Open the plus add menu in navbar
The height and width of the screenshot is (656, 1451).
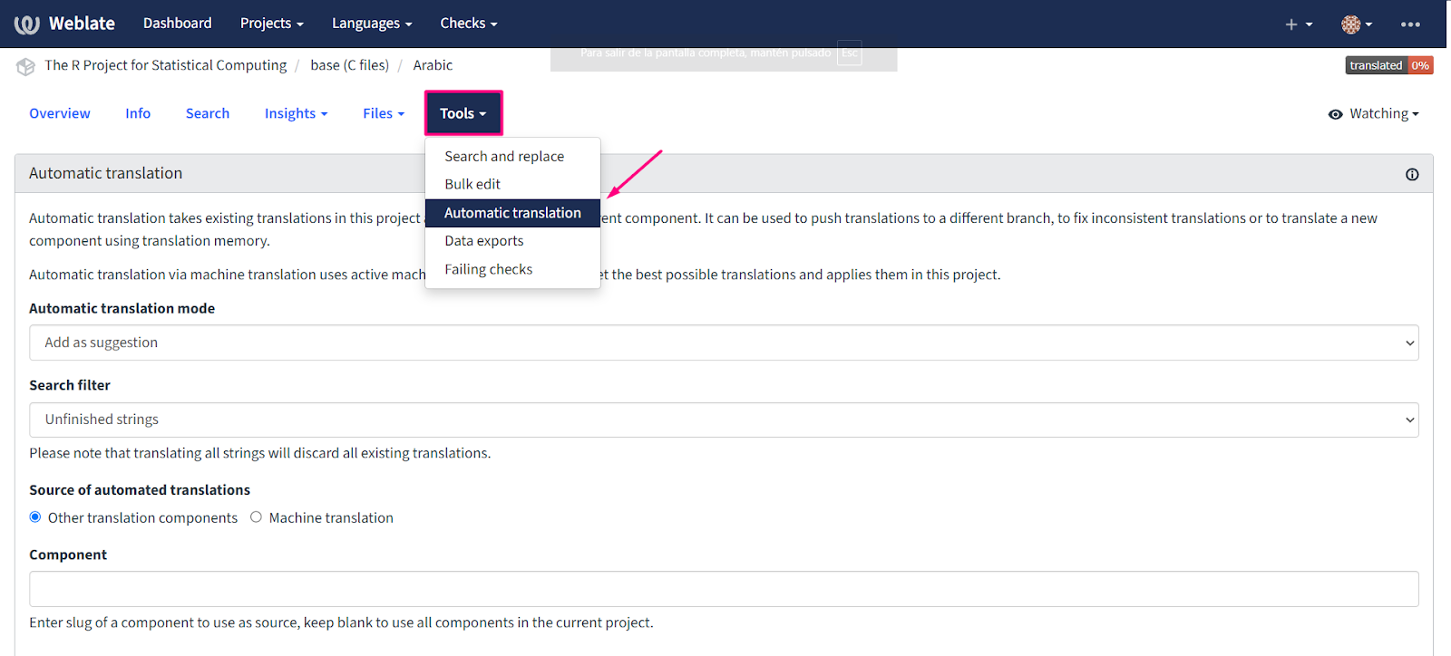click(x=1298, y=24)
